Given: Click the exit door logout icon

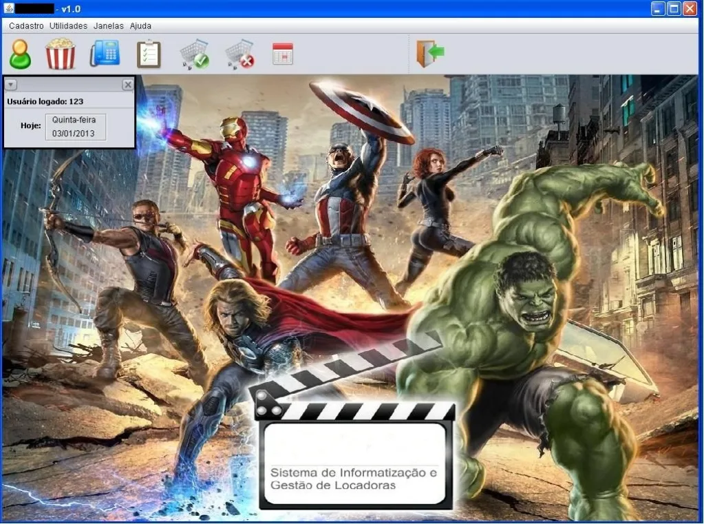Looking at the screenshot, I should click(x=431, y=54).
